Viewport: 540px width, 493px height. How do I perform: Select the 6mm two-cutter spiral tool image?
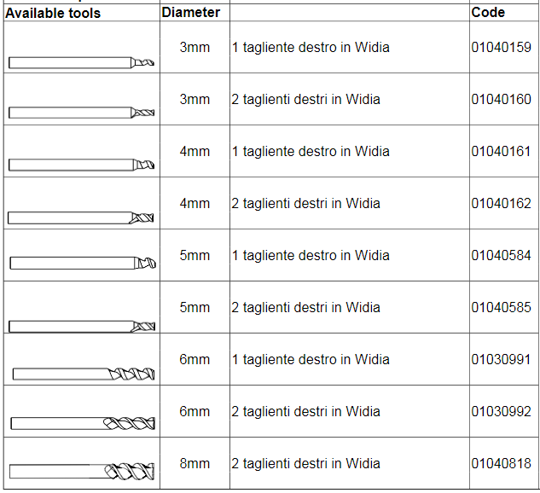tap(83, 423)
